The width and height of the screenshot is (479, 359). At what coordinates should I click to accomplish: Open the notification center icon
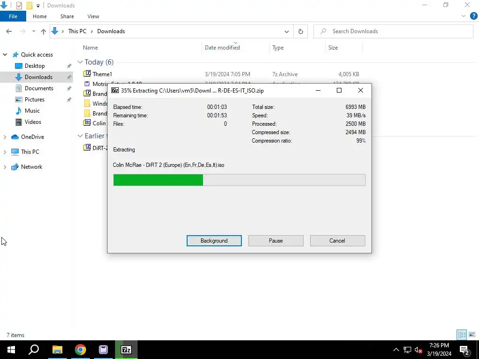464,350
